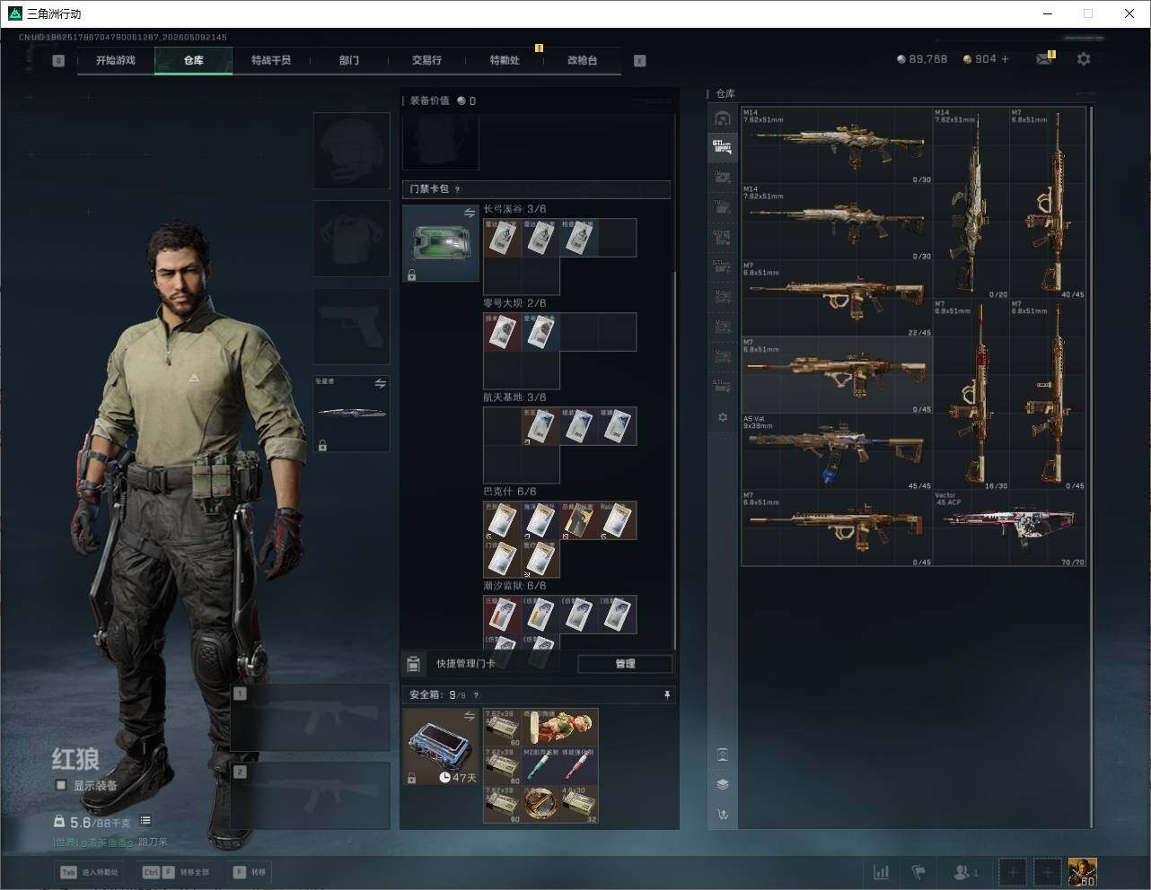
Task: Click the empty primary weapon slot 2
Action: (311, 796)
